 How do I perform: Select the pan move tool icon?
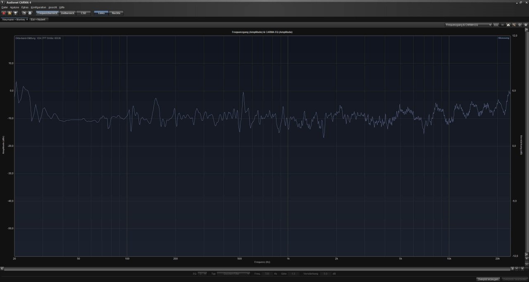pyautogui.click(x=520, y=25)
